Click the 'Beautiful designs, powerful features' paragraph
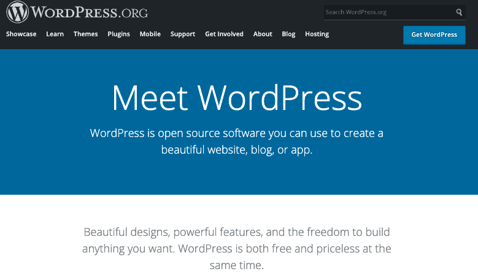The width and height of the screenshot is (478, 274). pos(237,248)
